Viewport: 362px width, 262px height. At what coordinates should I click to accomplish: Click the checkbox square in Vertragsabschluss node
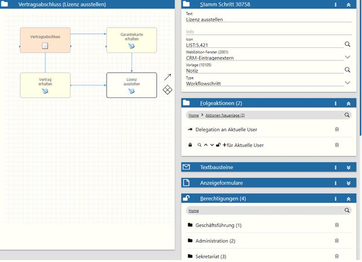[45, 46]
